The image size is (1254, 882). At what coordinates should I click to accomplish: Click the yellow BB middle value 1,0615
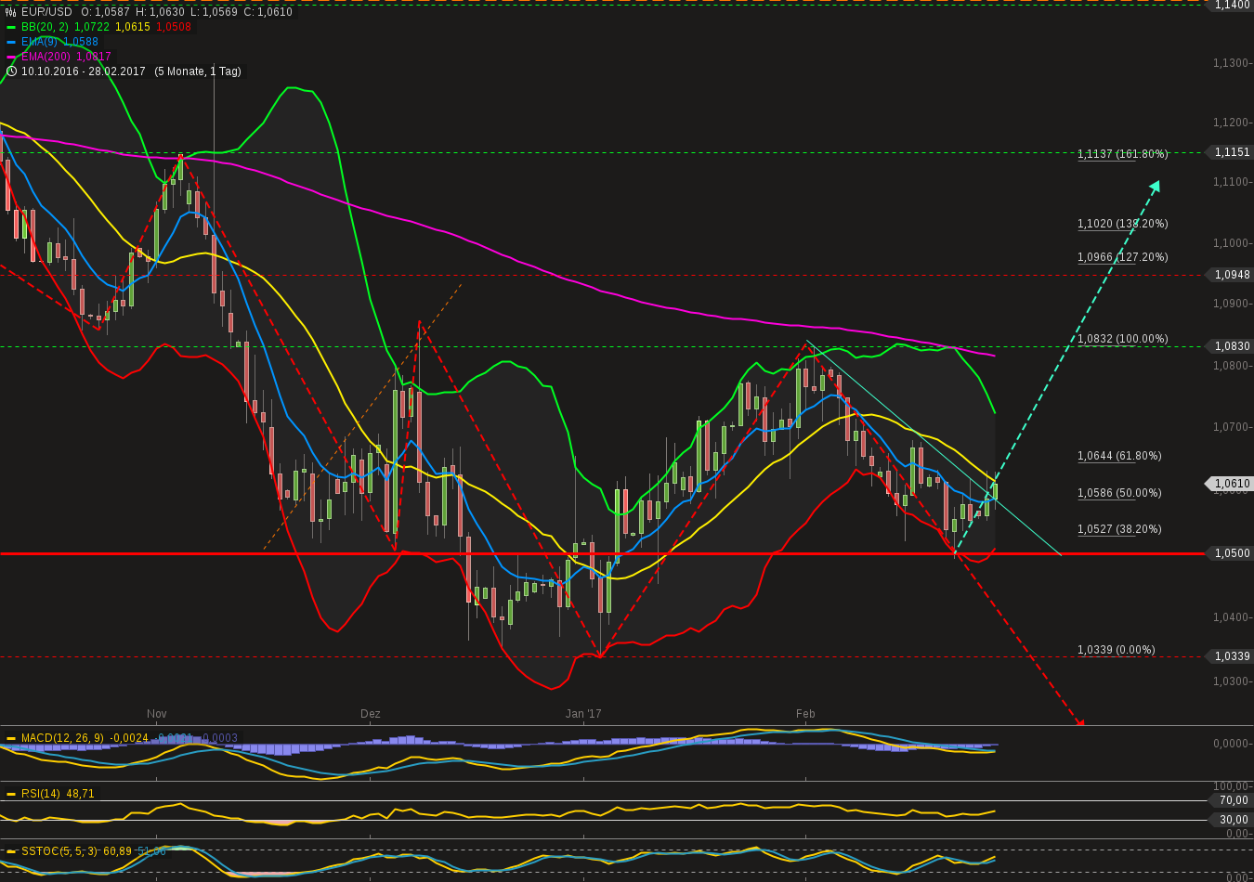[133, 27]
